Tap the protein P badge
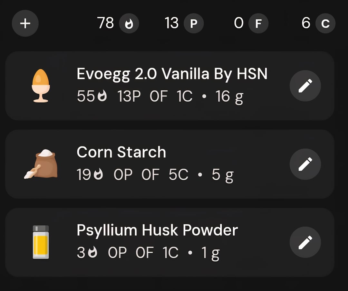This screenshot has width=348, height=291. pos(193,24)
